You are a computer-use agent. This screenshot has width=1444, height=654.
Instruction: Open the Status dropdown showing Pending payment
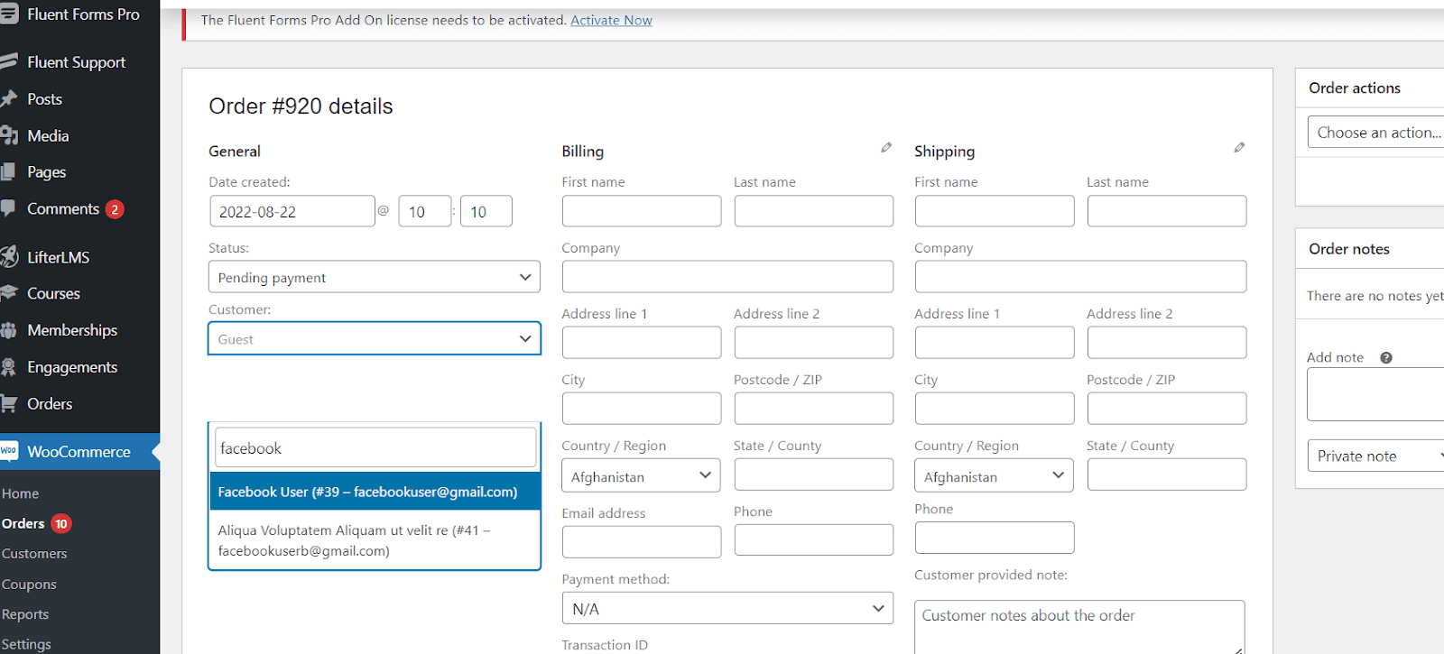point(375,277)
